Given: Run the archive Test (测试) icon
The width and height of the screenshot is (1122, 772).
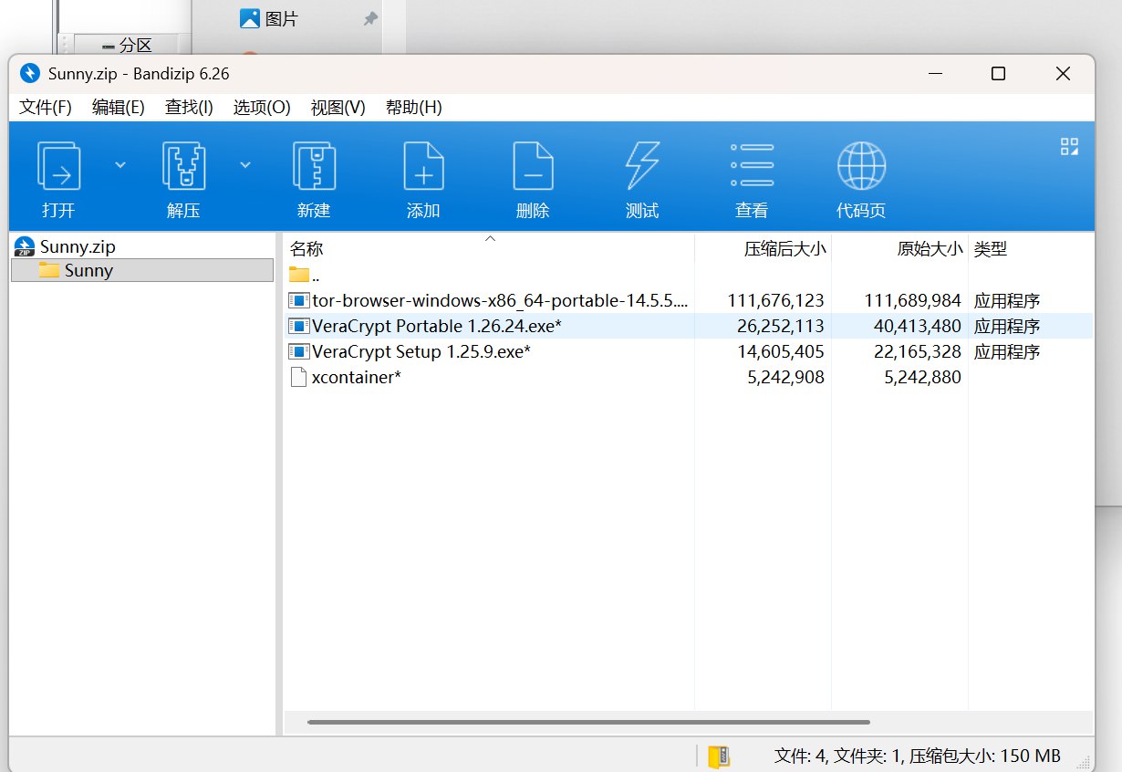Looking at the screenshot, I should tap(642, 166).
